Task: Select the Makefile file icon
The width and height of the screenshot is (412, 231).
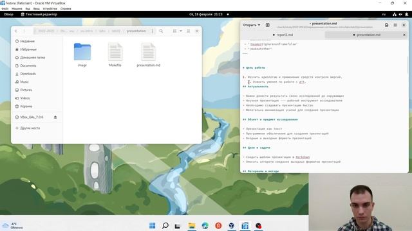Action: pyautogui.click(x=115, y=52)
